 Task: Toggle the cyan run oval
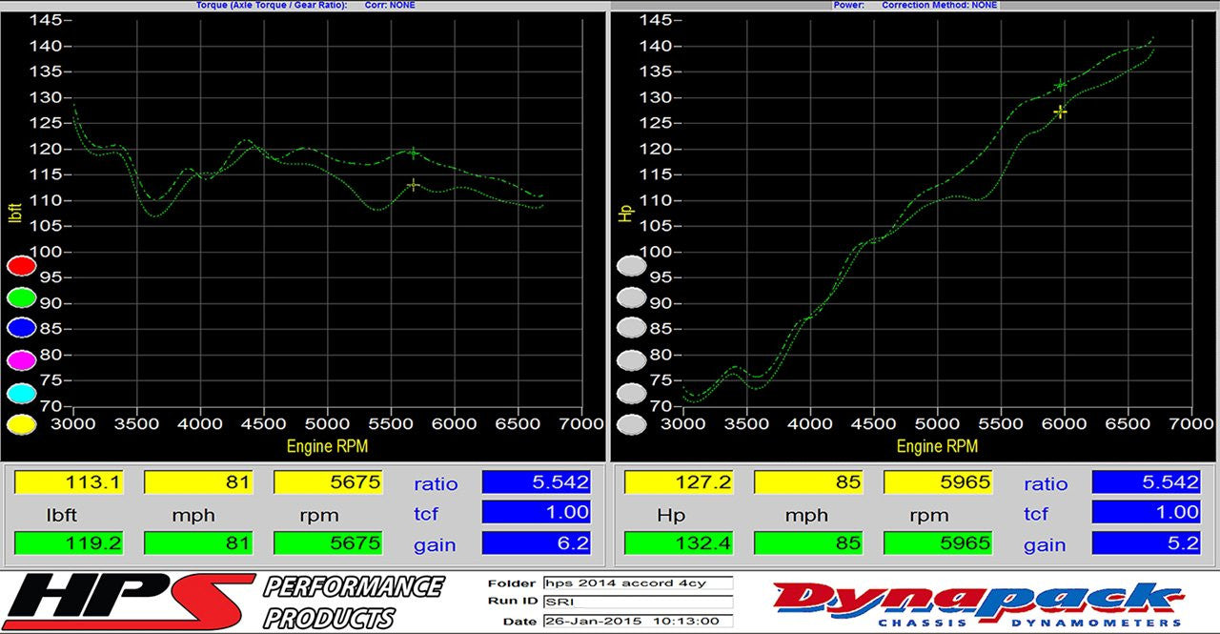[21, 393]
